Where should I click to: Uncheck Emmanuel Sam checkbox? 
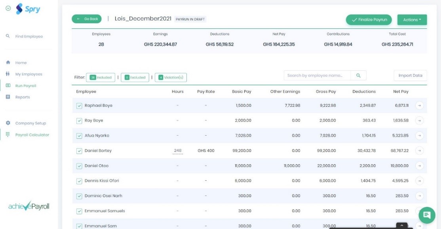pos(79,226)
